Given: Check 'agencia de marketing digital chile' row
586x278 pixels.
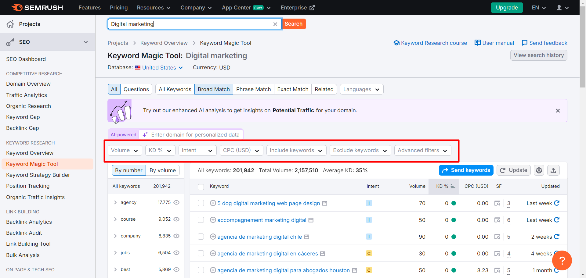Looking at the screenshot, I should [x=201, y=237].
